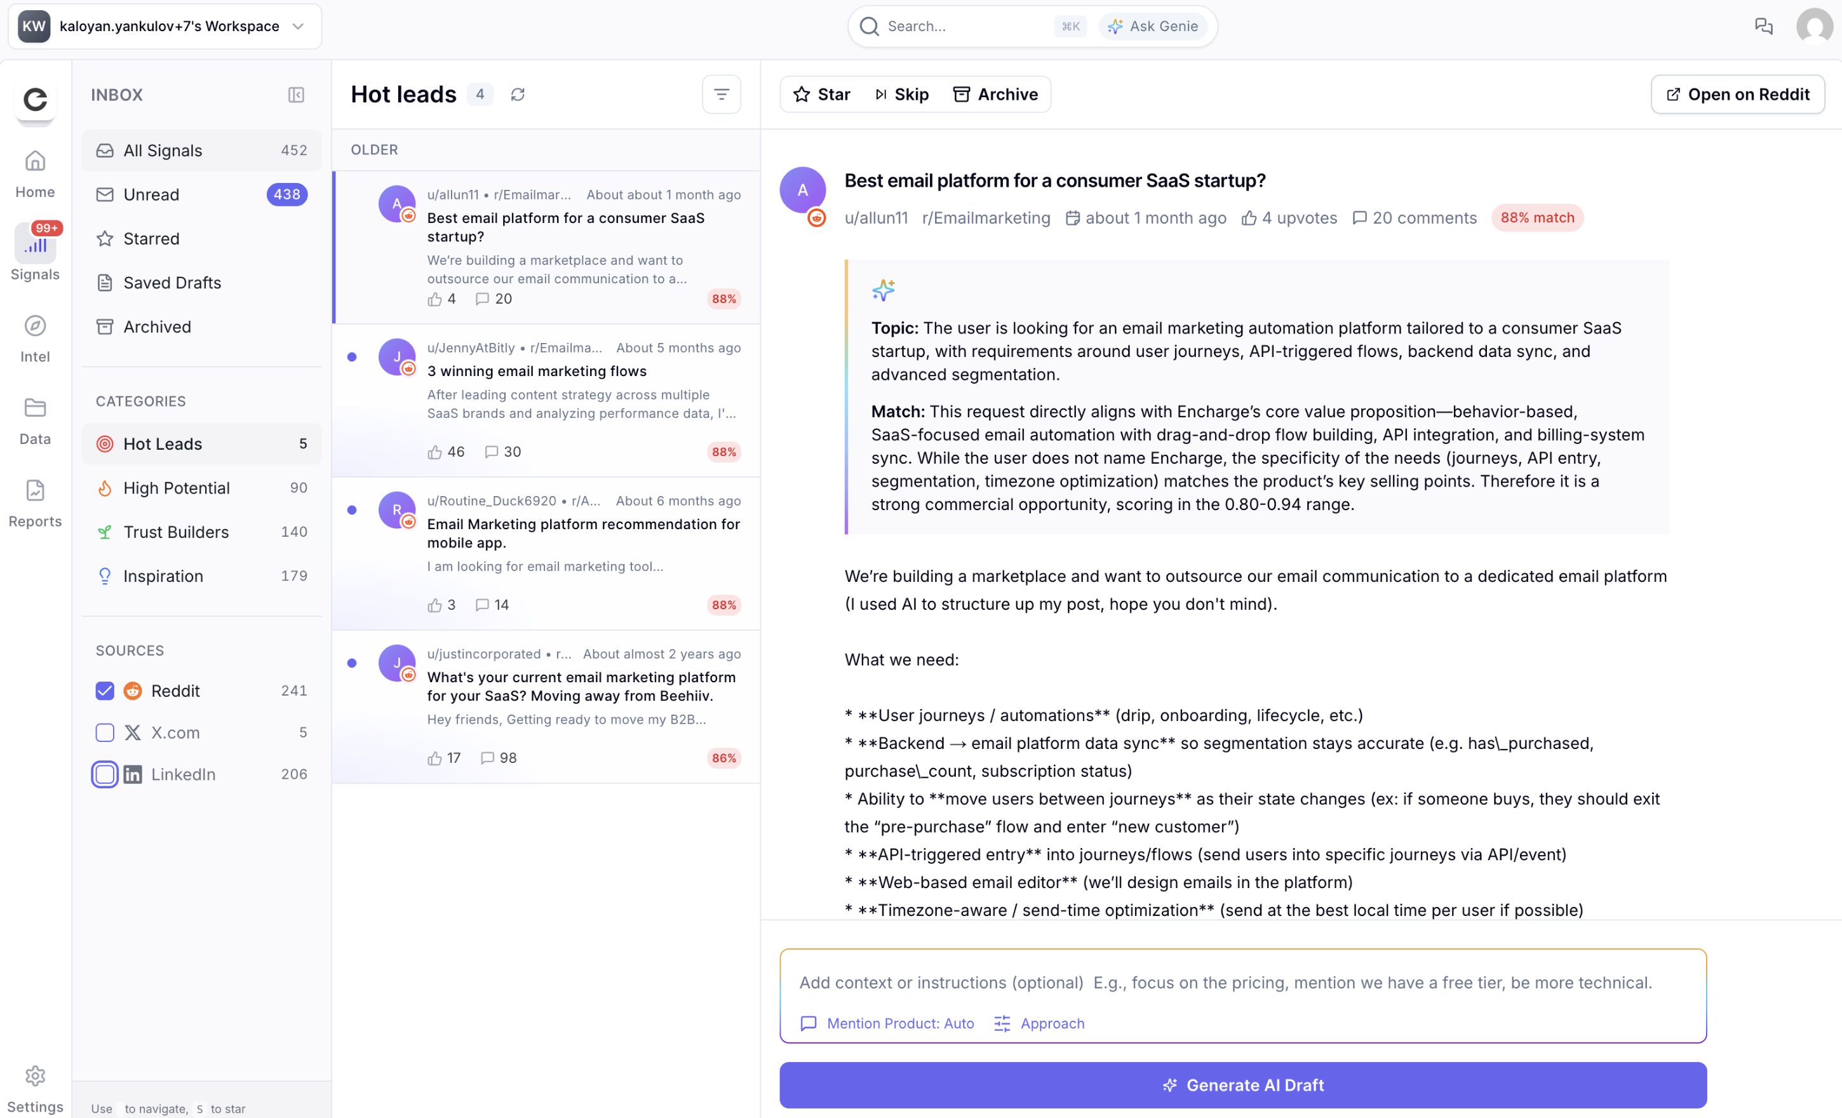This screenshot has width=1842, height=1118.
Task: Open the Mention Product: Auto dropdown
Action: pos(886,1023)
